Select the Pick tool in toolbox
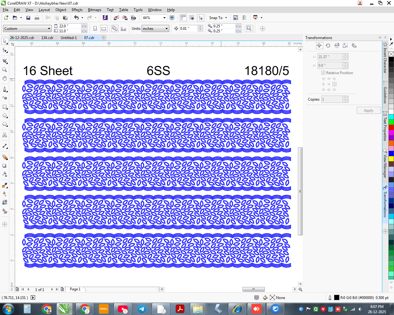 [5, 41]
